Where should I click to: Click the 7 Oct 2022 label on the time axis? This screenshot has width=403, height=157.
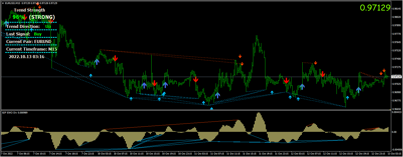[7, 153]
